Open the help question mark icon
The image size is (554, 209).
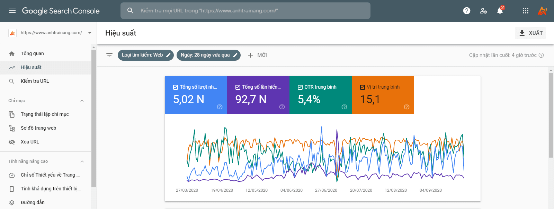[467, 11]
